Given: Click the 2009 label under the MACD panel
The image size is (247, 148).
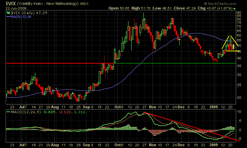Looking at the screenshot, I should [x=213, y=145].
